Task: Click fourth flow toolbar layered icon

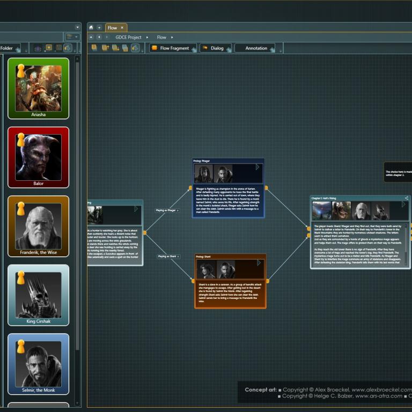Action: click(x=125, y=48)
